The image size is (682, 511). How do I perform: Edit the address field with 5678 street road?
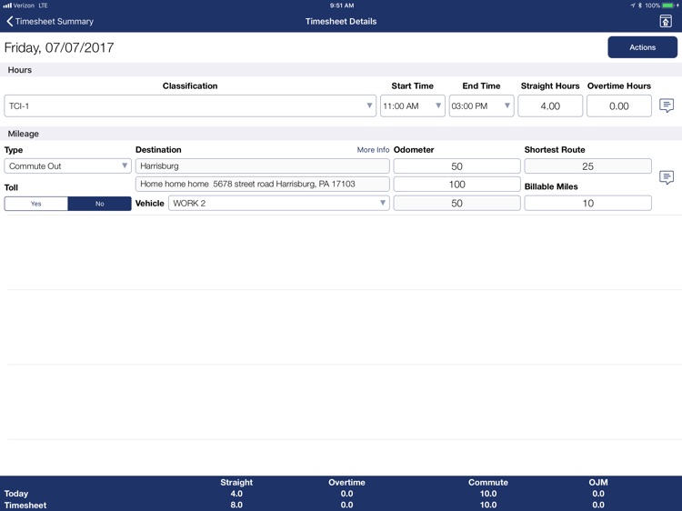(x=262, y=184)
